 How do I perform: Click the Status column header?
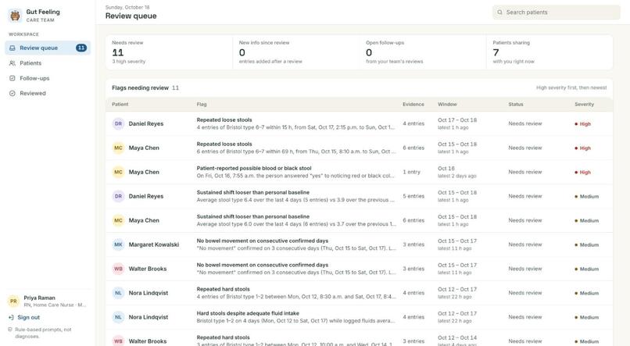point(516,105)
